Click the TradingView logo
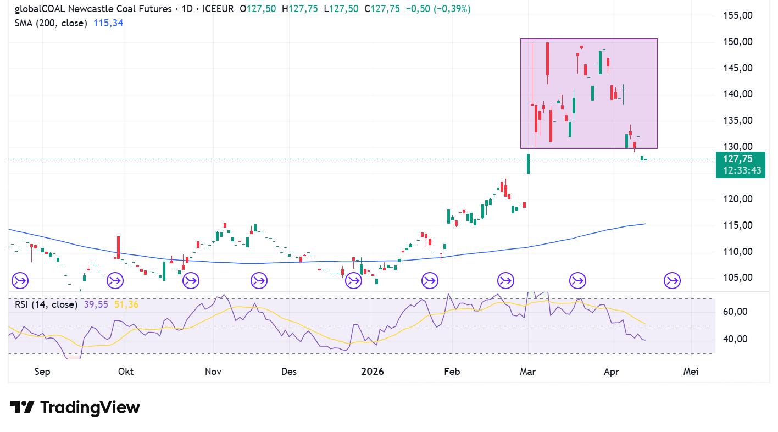 point(75,407)
